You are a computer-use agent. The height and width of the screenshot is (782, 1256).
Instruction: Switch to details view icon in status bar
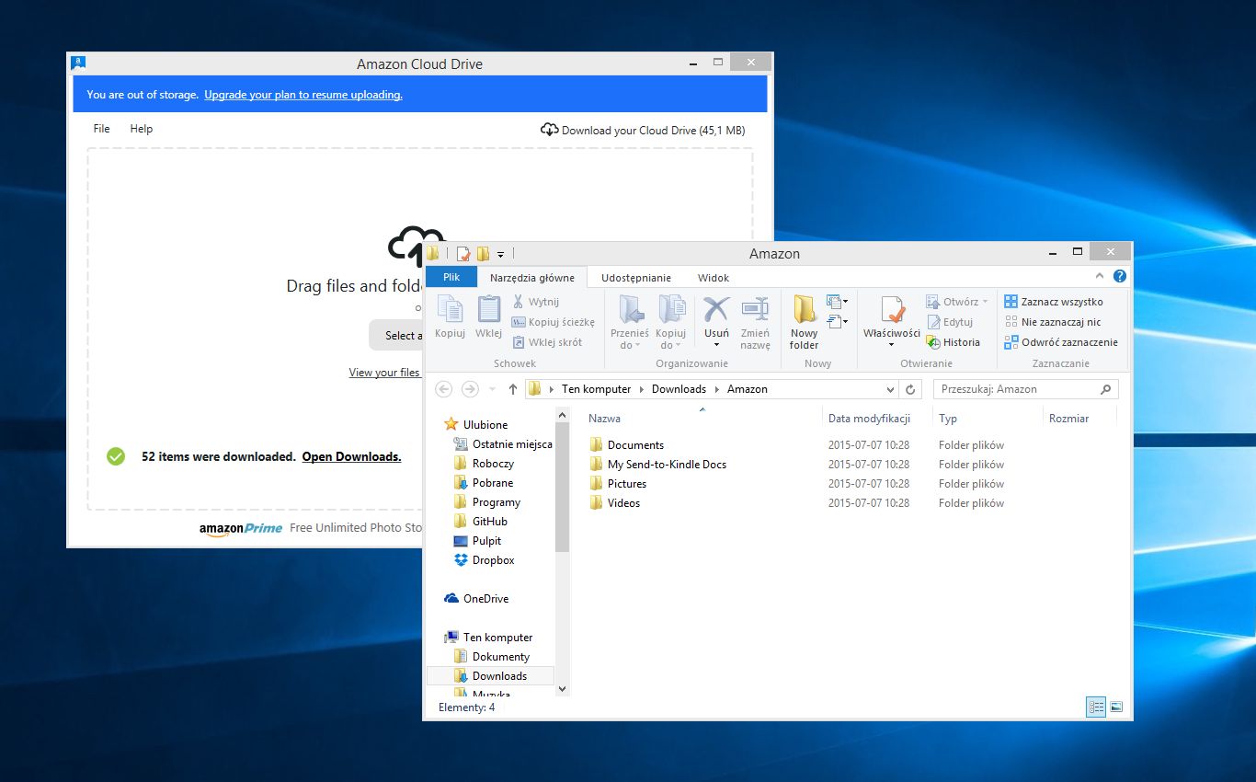(x=1096, y=707)
